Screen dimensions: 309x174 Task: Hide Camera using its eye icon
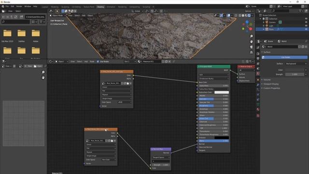[306, 22]
